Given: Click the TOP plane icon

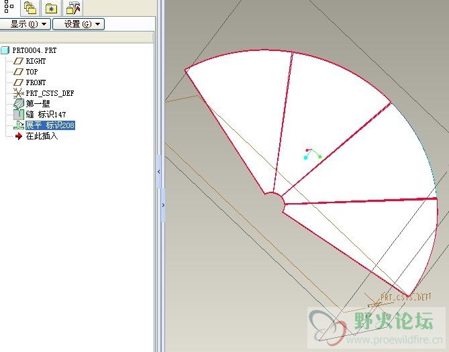Looking at the screenshot, I should [18, 72].
